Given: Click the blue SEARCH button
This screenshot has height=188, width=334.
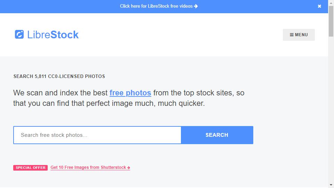Looking at the screenshot, I should pyautogui.click(x=217, y=135).
